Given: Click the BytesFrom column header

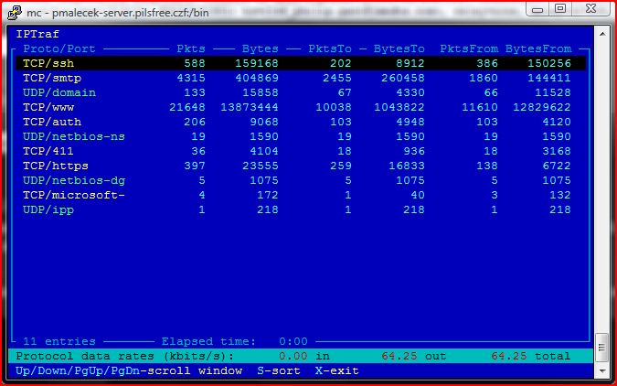Looking at the screenshot, I should pos(538,49).
